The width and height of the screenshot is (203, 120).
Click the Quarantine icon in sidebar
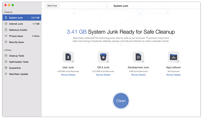pyautogui.click(x=6, y=68)
